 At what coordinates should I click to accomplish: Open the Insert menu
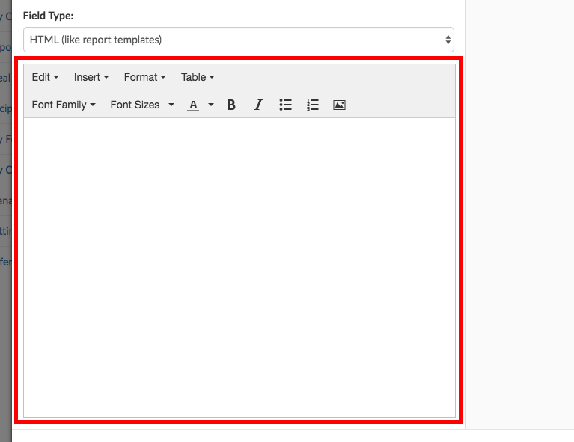point(91,77)
